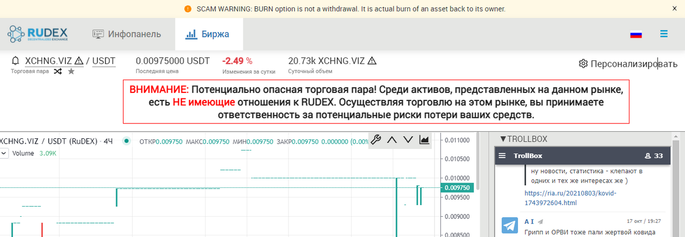Click the chat username A I

tap(529, 221)
